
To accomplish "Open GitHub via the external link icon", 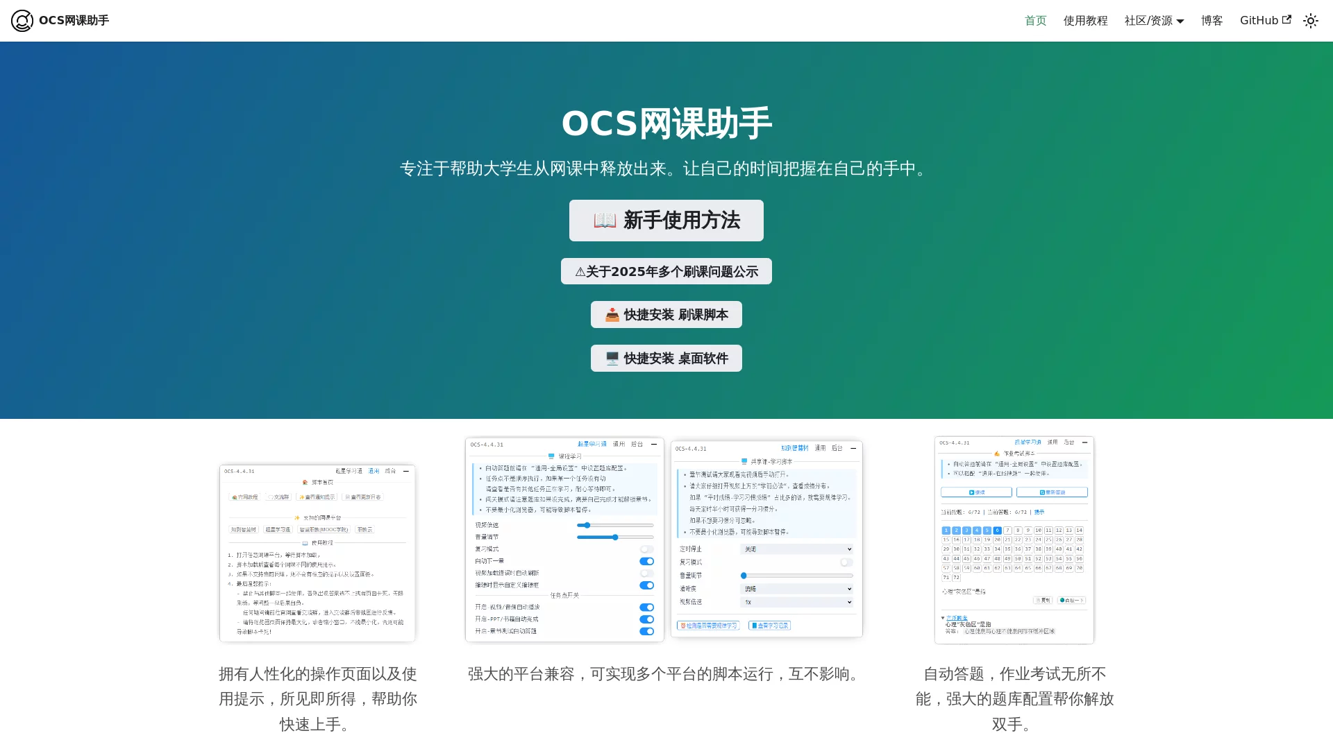I will (1288, 19).
